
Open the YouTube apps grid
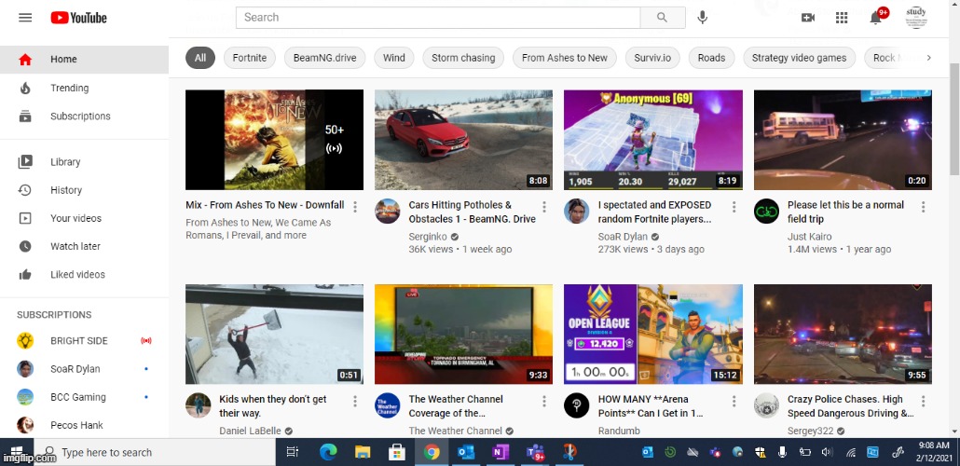point(842,18)
